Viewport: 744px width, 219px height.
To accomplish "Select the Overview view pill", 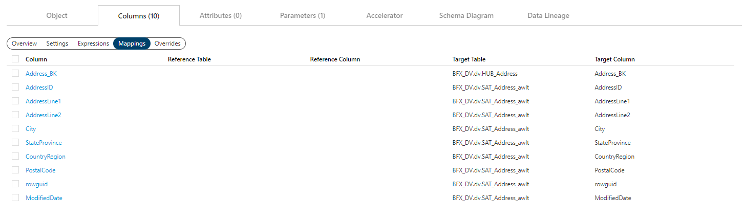I will pyautogui.click(x=25, y=43).
